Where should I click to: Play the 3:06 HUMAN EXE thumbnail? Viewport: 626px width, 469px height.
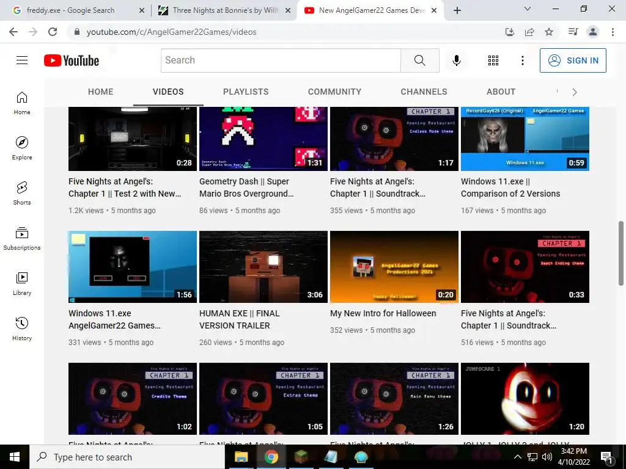263,267
